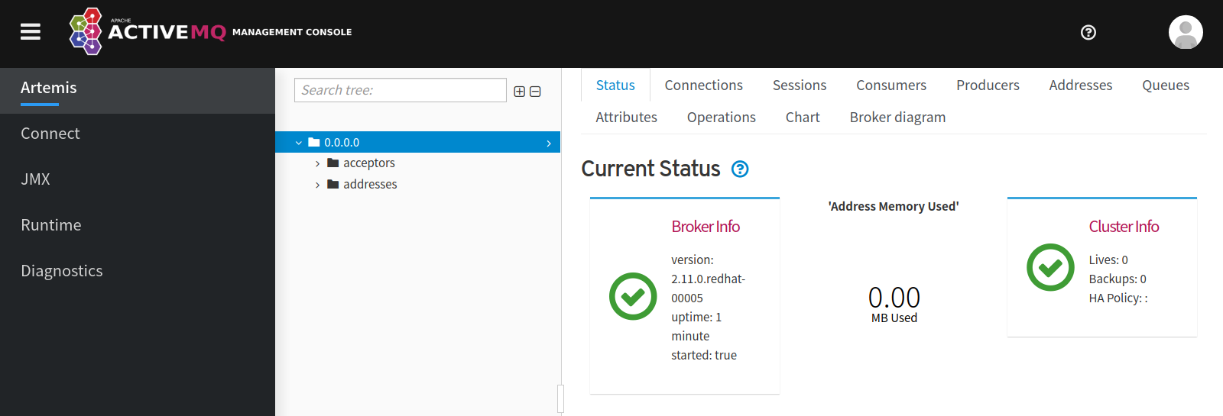This screenshot has width=1223, height=416.
Task: Open the help menu icon in header
Action: pyautogui.click(x=1088, y=32)
